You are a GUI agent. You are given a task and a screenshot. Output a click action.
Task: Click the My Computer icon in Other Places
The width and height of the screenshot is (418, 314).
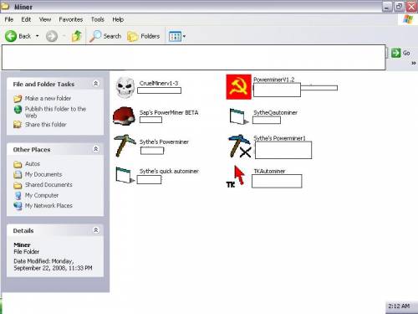pyautogui.click(x=18, y=195)
